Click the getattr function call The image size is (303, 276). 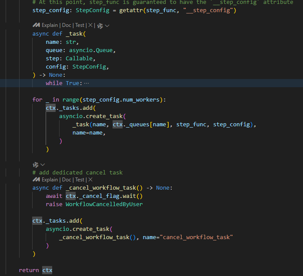tap(131, 10)
